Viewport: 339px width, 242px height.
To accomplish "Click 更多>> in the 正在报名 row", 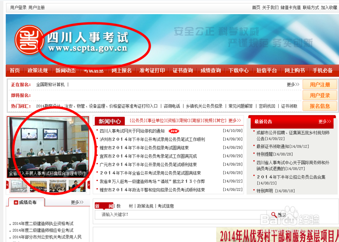I will tap(293, 84).
